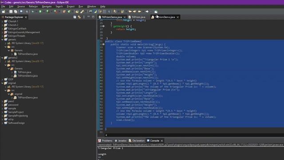Click the green Run button in the toolbar
284x160 pixels.
(x=40, y=12)
